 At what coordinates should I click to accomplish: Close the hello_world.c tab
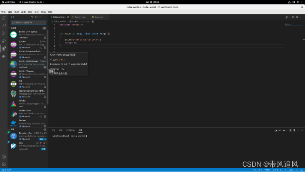pos(68,17)
